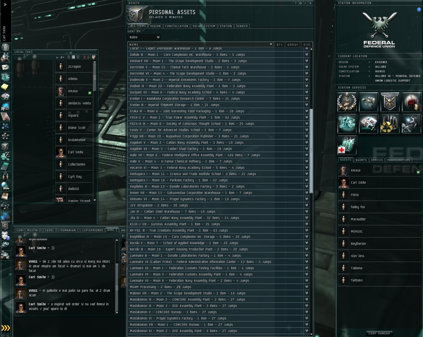Click the Corp Hangar button

click(x=379, y=333)
